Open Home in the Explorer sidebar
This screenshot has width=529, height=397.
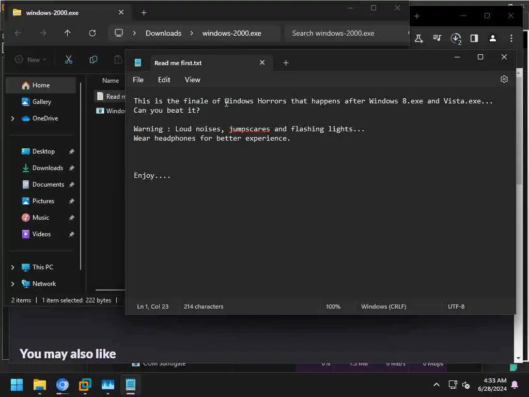[x=41, y=85]
